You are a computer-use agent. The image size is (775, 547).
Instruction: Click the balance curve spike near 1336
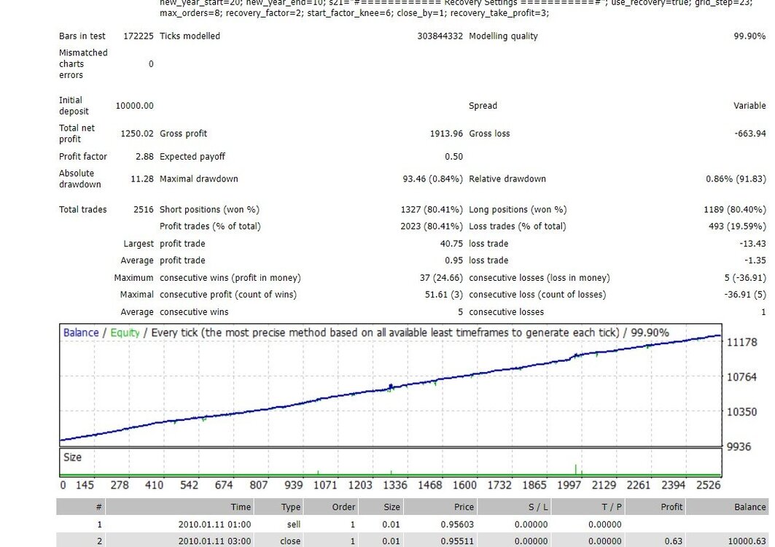391,387
